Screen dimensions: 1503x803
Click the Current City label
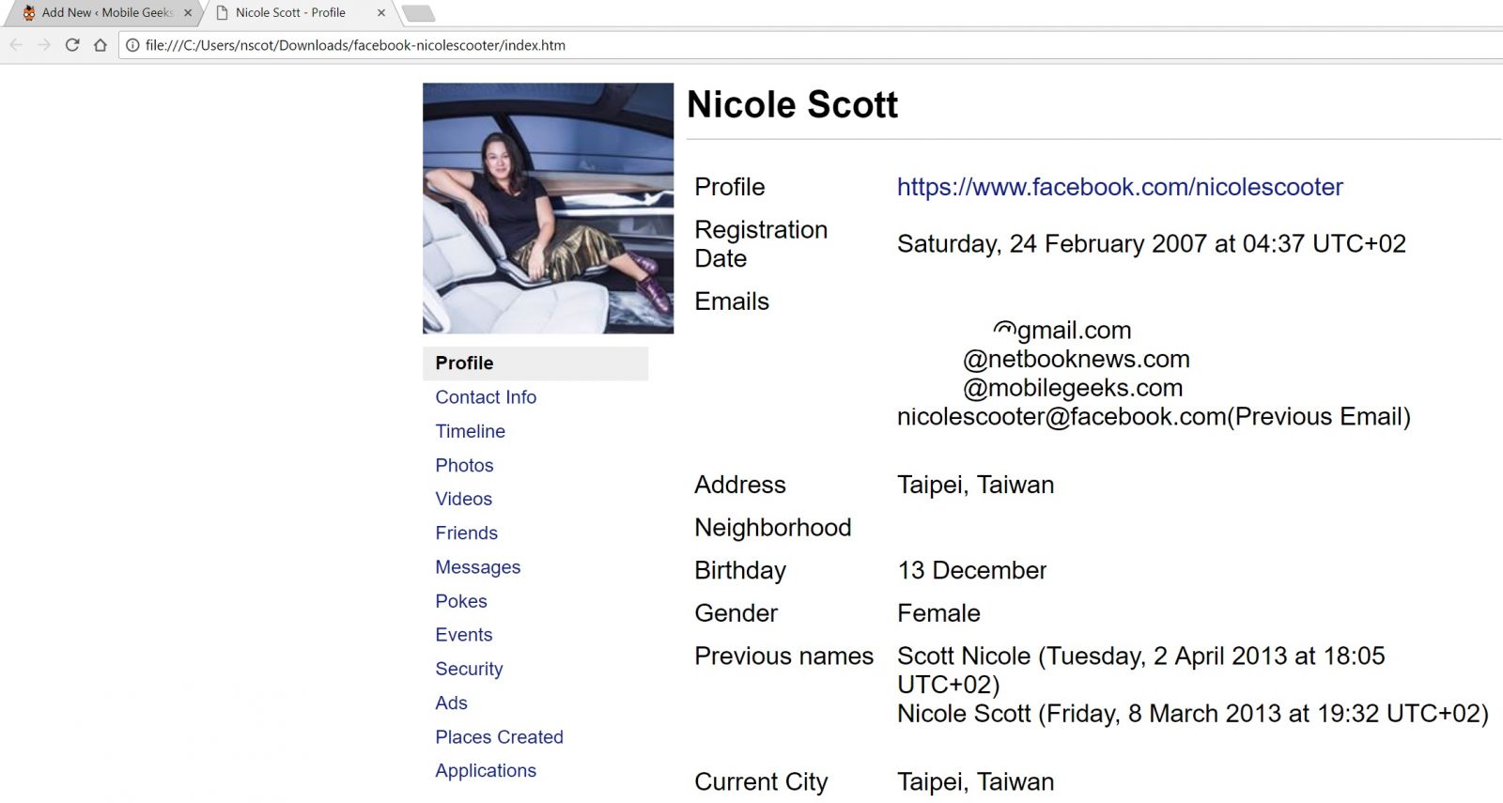[761, 781]
